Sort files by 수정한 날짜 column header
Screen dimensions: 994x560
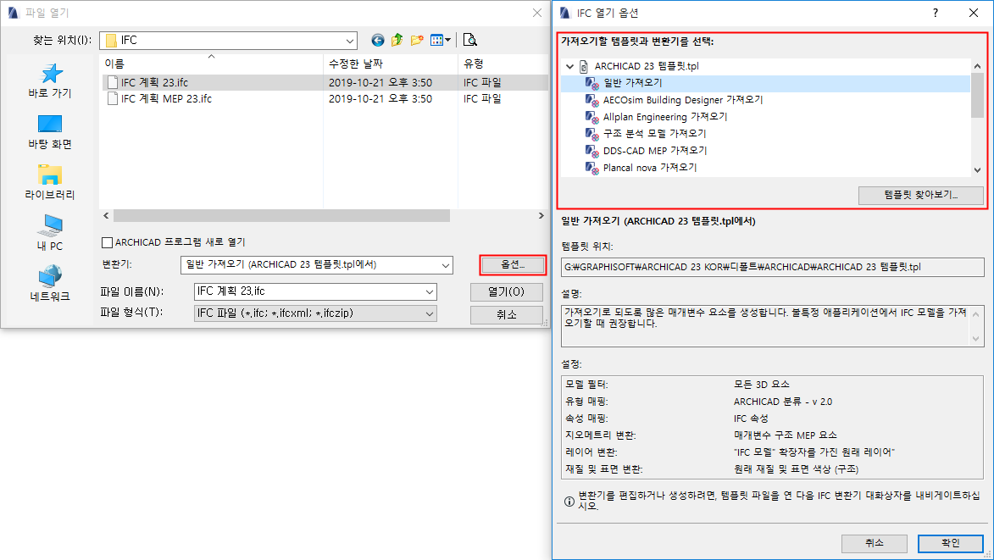pos(391,64)
